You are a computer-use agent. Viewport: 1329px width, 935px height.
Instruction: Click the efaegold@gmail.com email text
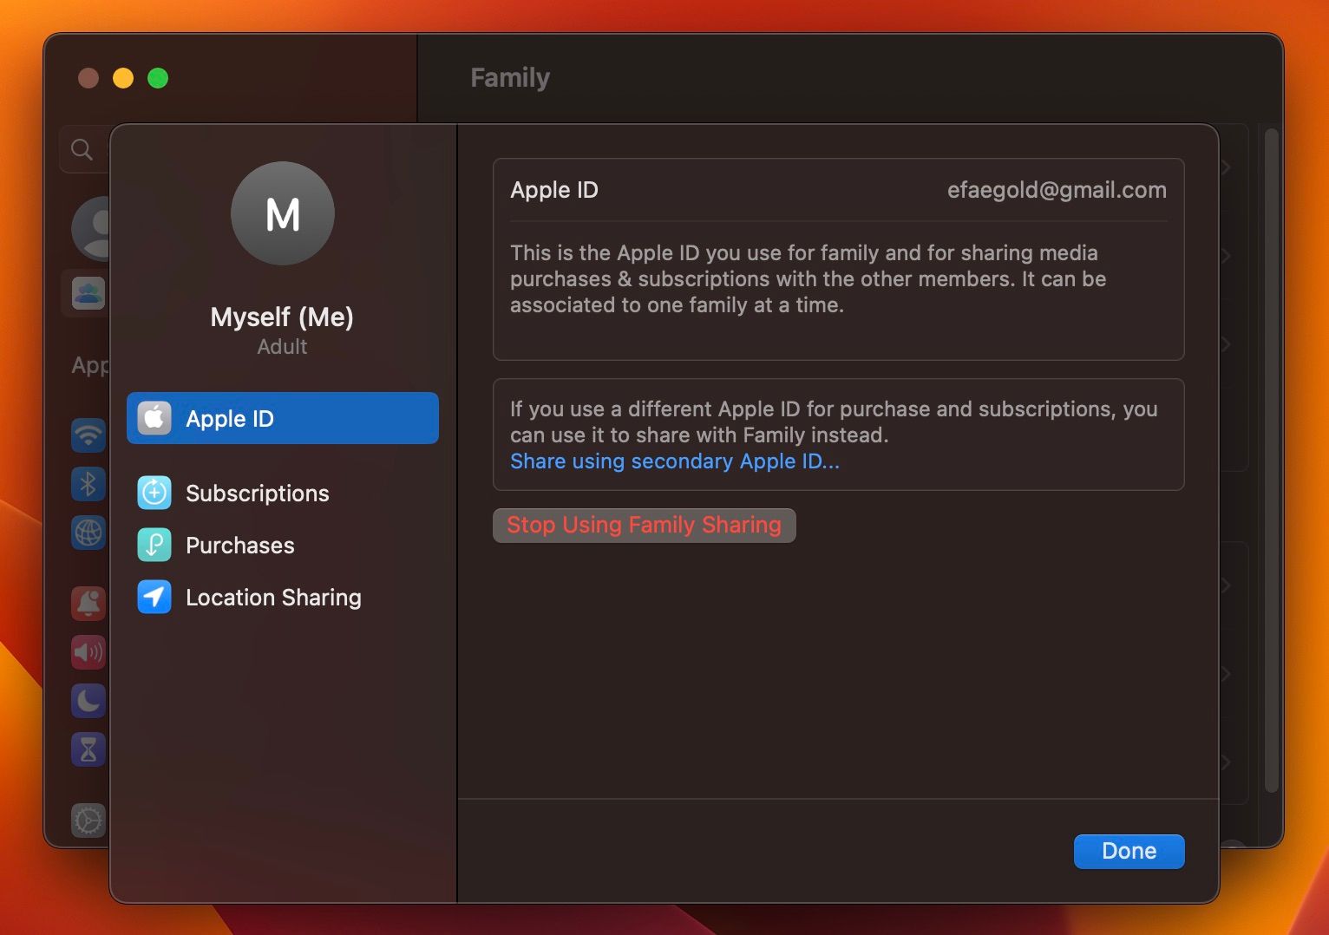1057,190
